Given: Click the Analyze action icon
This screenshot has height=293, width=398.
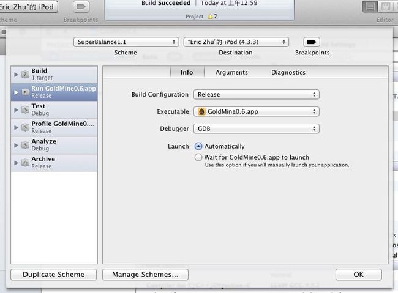Looking at the screenshot, I should pyautogui.click(x=25, y=145).
